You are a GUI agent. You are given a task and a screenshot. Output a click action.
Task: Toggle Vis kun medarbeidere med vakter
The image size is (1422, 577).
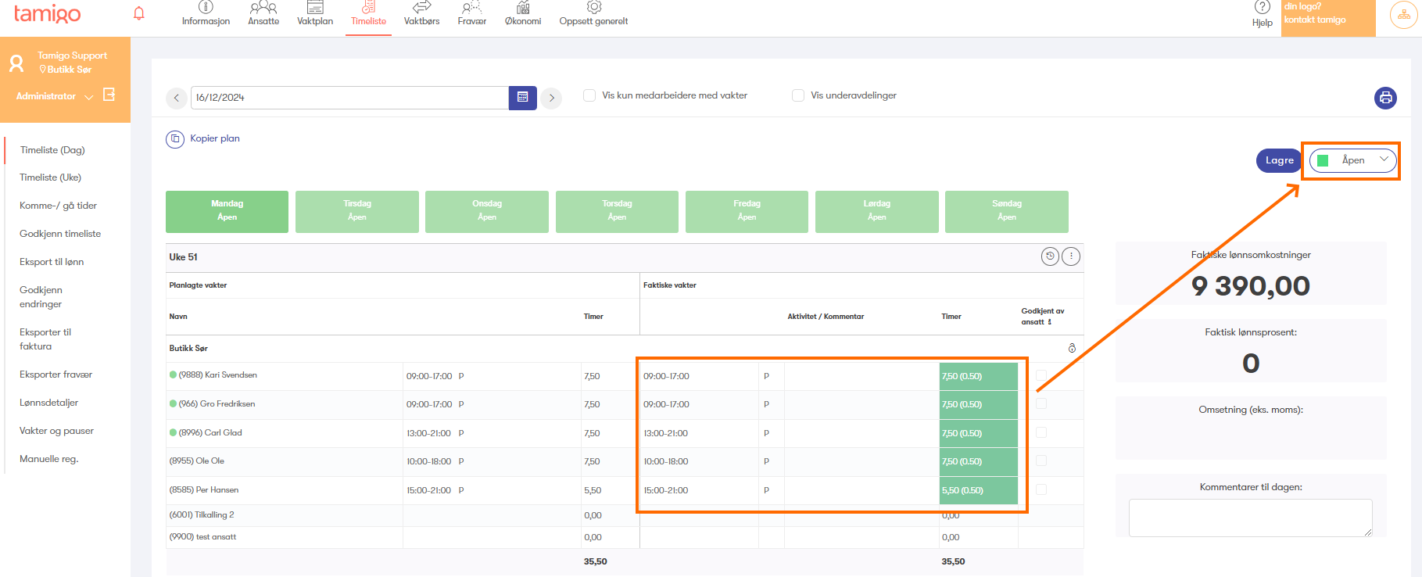click(x=589, y=95)
